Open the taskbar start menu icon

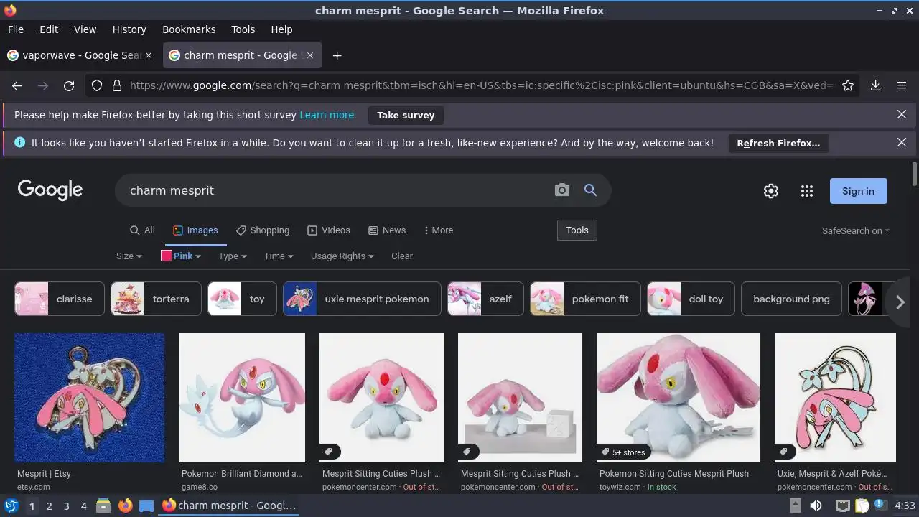pos(11,506)
